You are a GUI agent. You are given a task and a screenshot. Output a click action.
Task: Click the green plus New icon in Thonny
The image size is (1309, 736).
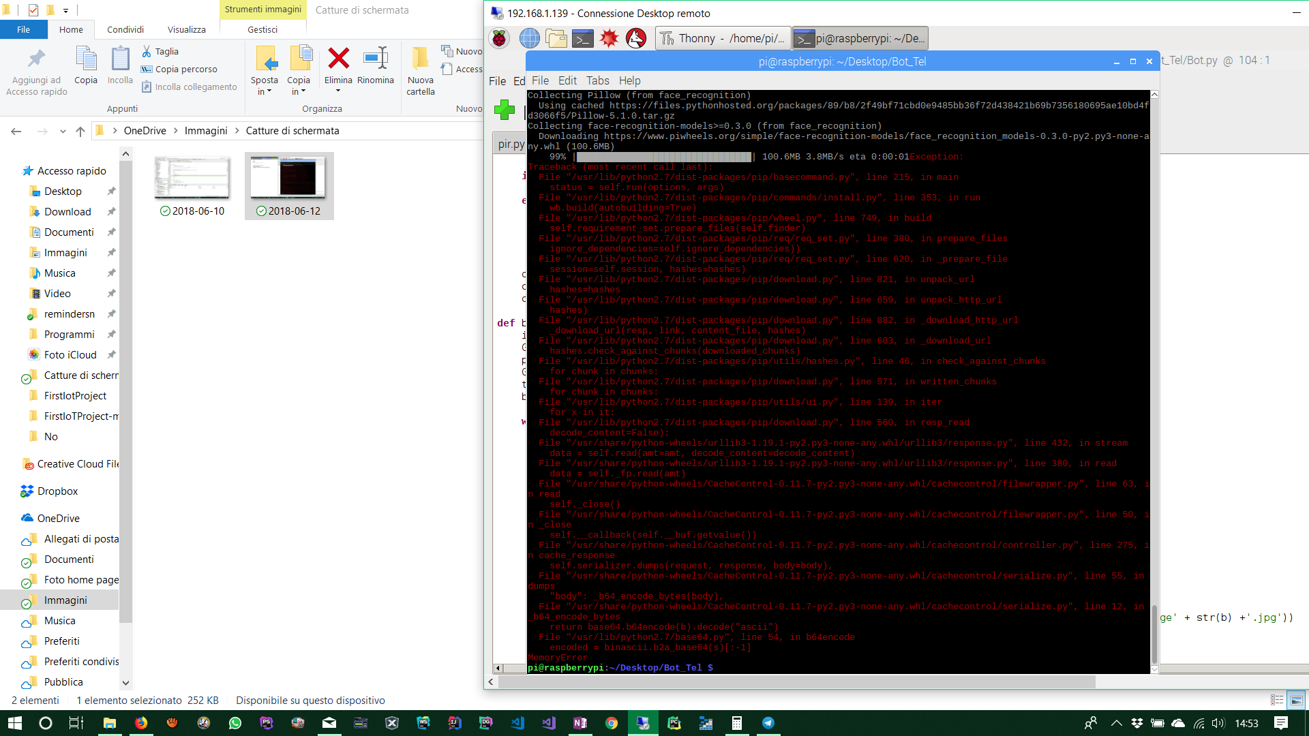(x=505, y=109)
